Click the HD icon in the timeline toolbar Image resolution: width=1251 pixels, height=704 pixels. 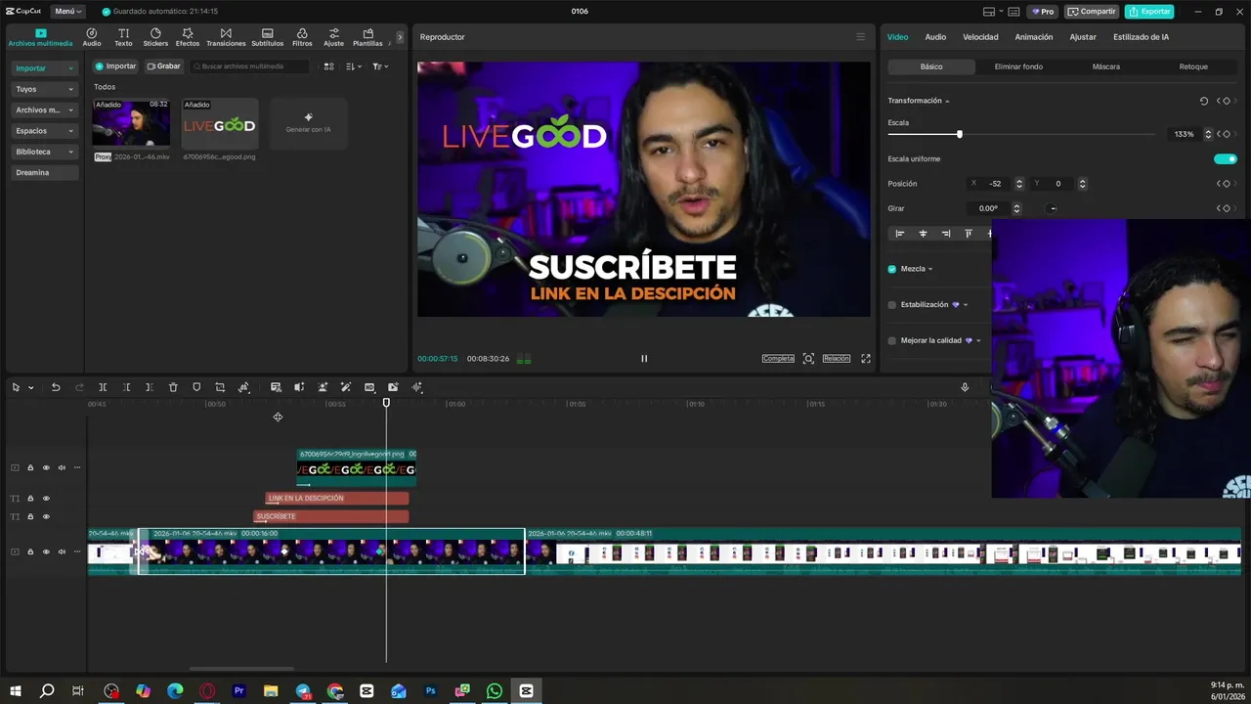tap(369, 387)
